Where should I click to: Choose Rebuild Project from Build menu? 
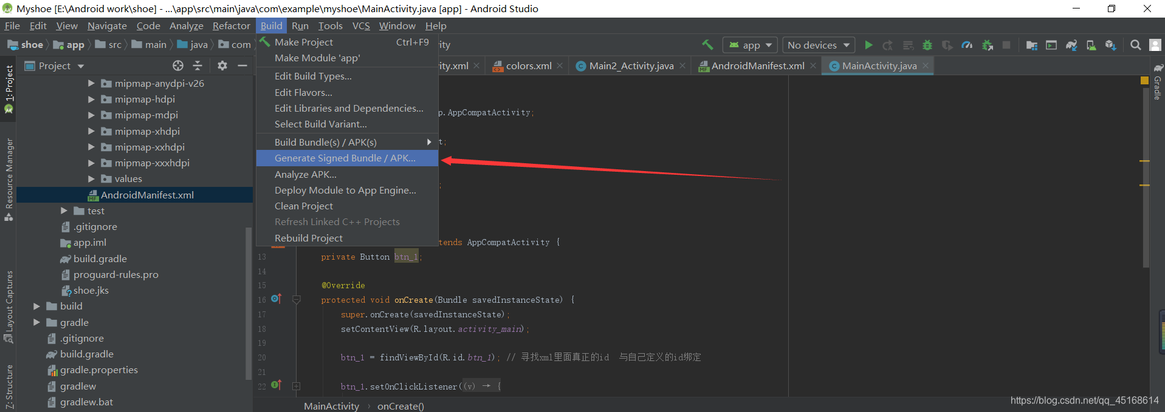click(x=347, y=238)
